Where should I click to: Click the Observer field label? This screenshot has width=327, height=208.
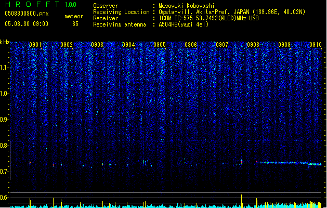pos(106,6)
